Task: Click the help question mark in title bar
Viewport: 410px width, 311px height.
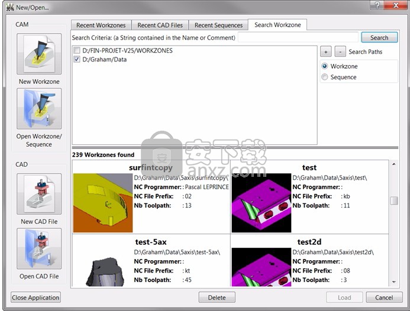Action: [377, 5]
